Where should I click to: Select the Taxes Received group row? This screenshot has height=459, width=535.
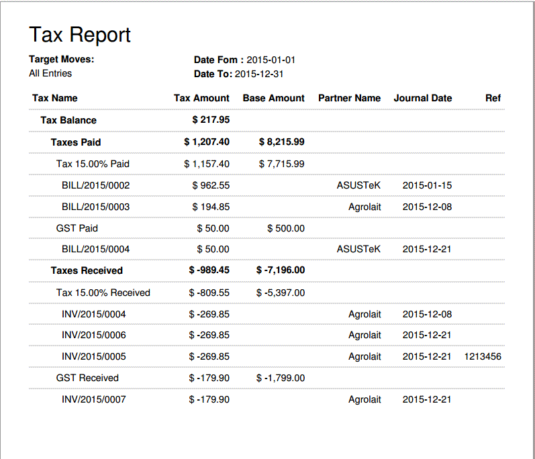(87, 270)
